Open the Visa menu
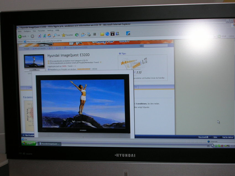The height and width of the screenshot is (176, 235). click(34, 31)
